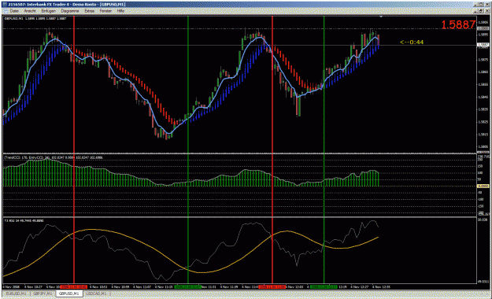Select the GBPUSD,M1 chart tab
Image resolution: width=492 pixels, height=299 pixels.
69,294
